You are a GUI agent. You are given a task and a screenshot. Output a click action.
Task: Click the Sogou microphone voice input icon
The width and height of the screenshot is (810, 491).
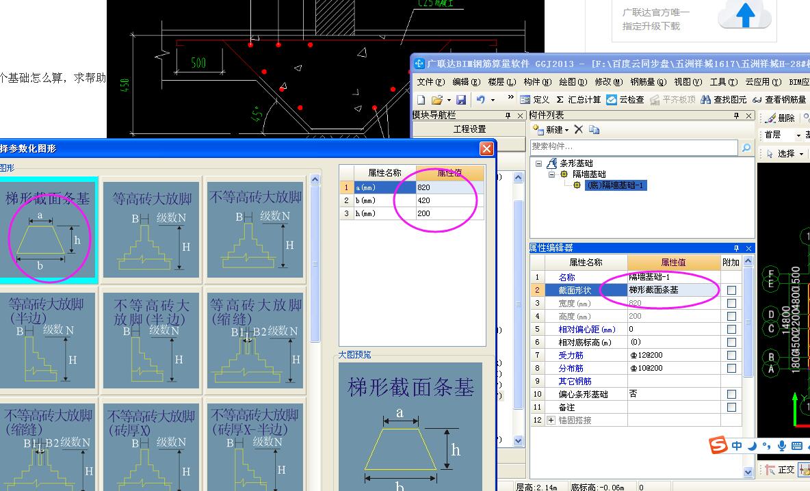coord(781,446)
